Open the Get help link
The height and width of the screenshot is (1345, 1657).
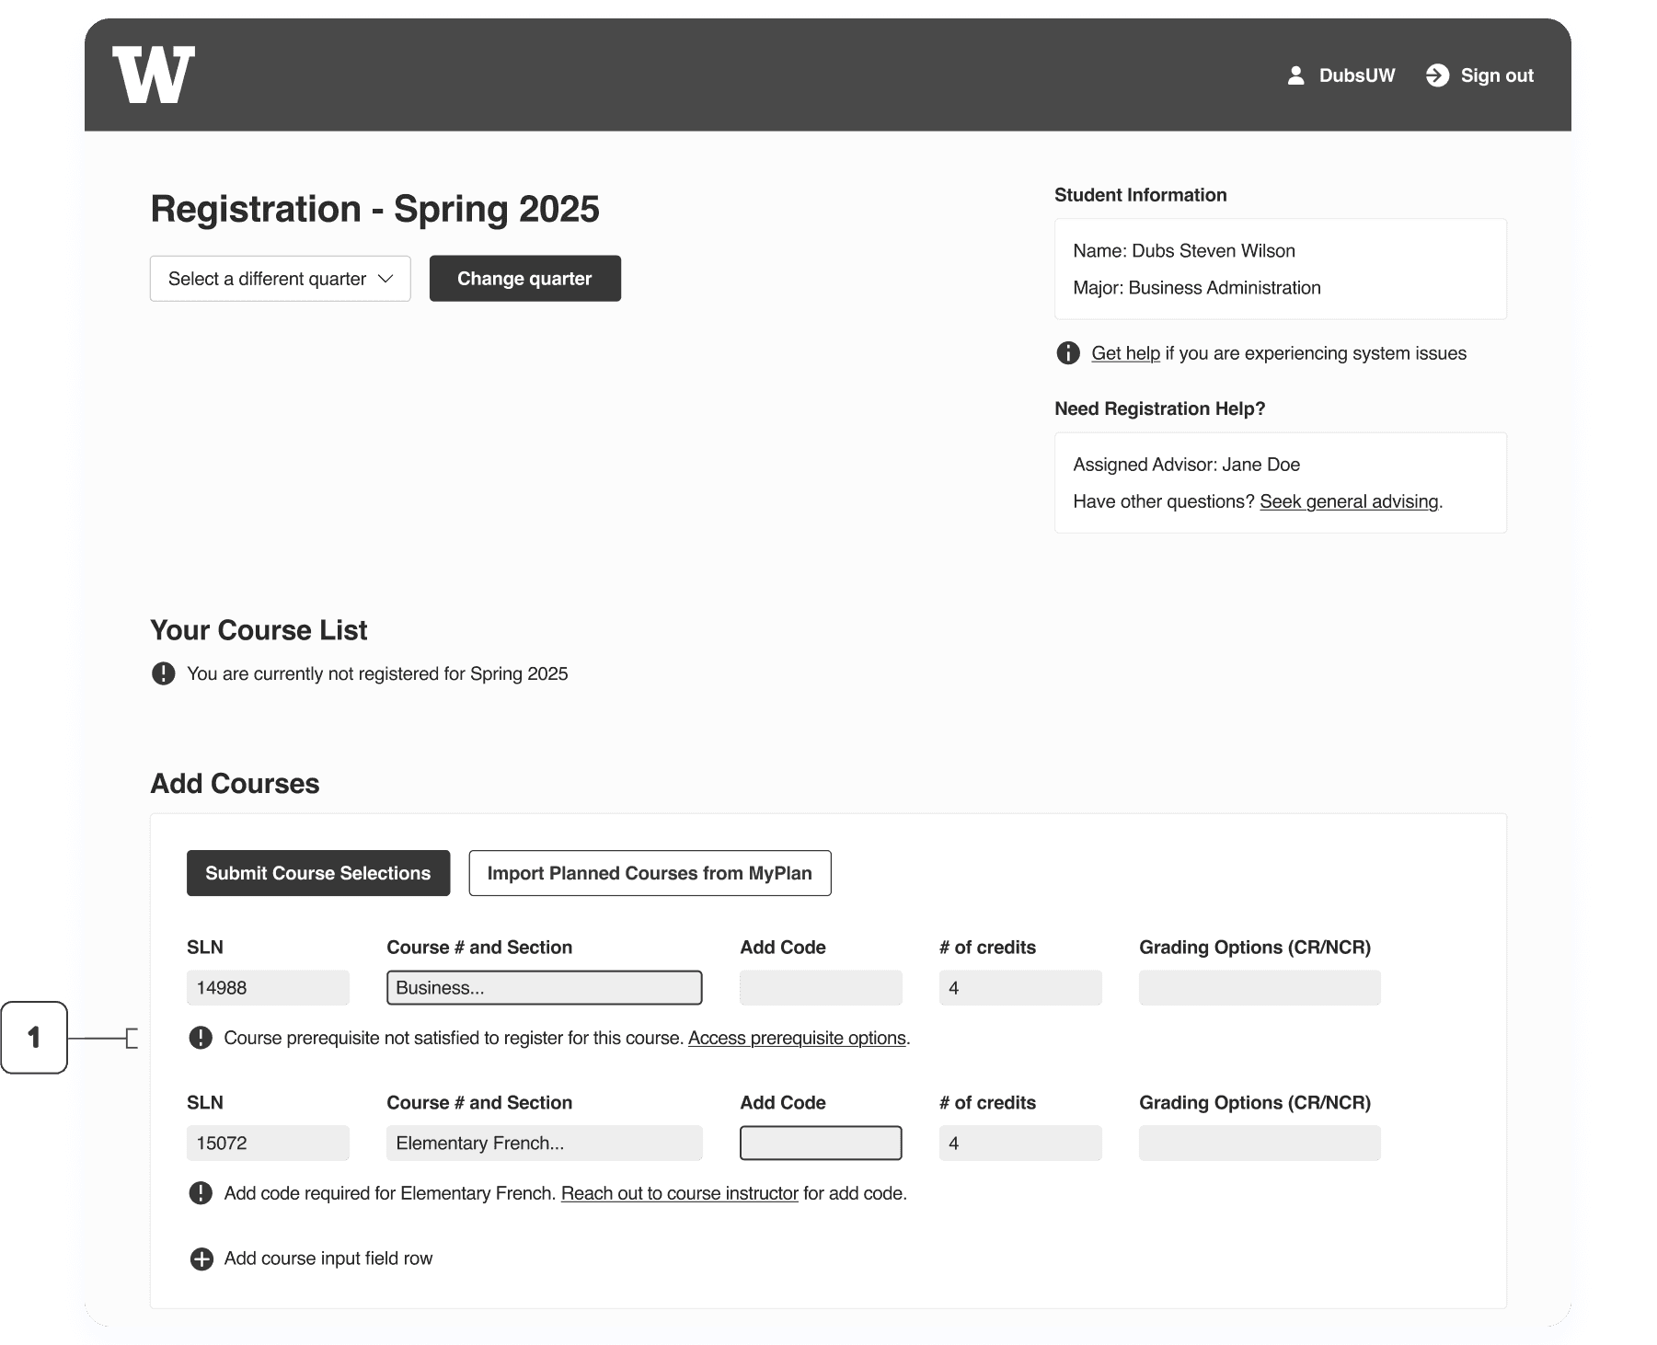click(x=1125, y=353)
